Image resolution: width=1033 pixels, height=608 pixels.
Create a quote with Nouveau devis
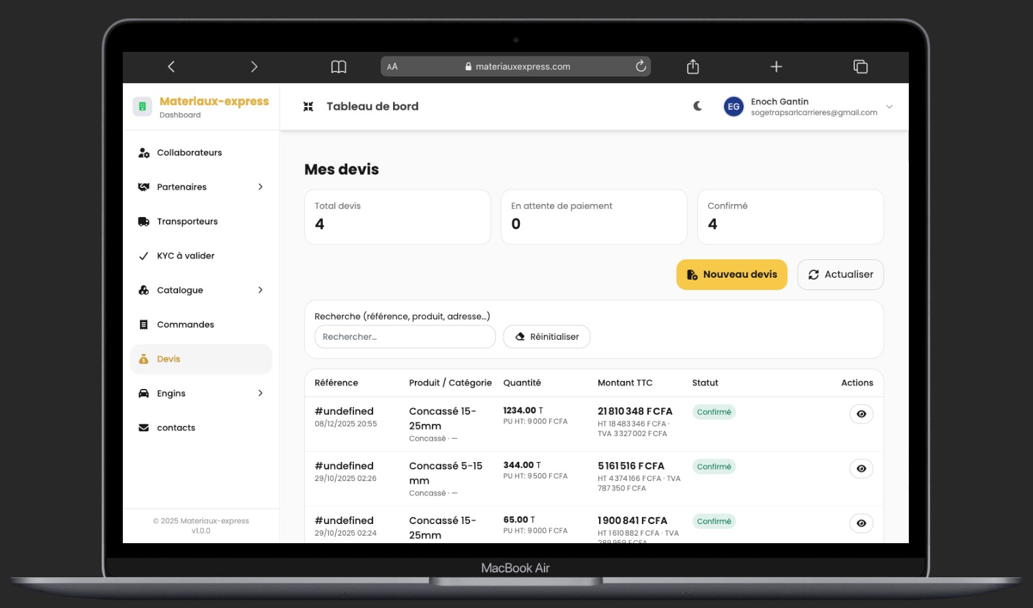click(x=731, y=274)
